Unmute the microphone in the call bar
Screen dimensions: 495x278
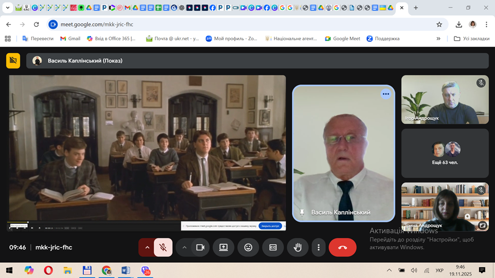(x=163, y=248)
